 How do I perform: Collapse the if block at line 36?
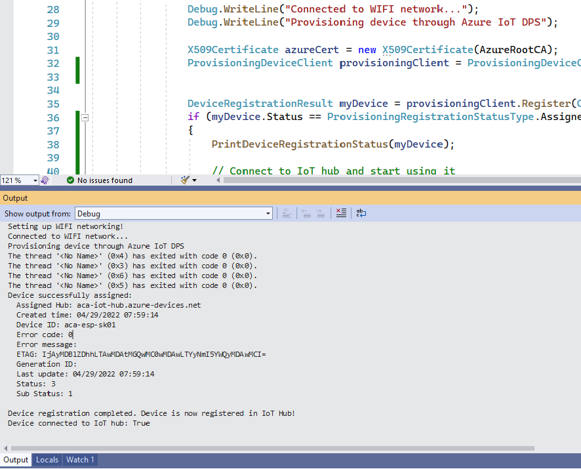(85, 117)
